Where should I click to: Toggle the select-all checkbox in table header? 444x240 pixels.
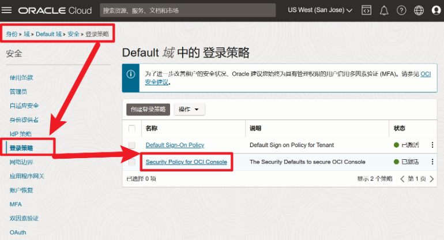click(132, 128)
